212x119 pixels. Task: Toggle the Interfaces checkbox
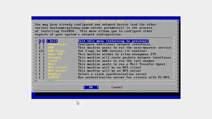(x=42, y=44)
